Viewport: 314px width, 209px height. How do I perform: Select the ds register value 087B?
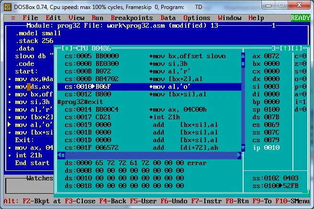click(x=271, y=117)
